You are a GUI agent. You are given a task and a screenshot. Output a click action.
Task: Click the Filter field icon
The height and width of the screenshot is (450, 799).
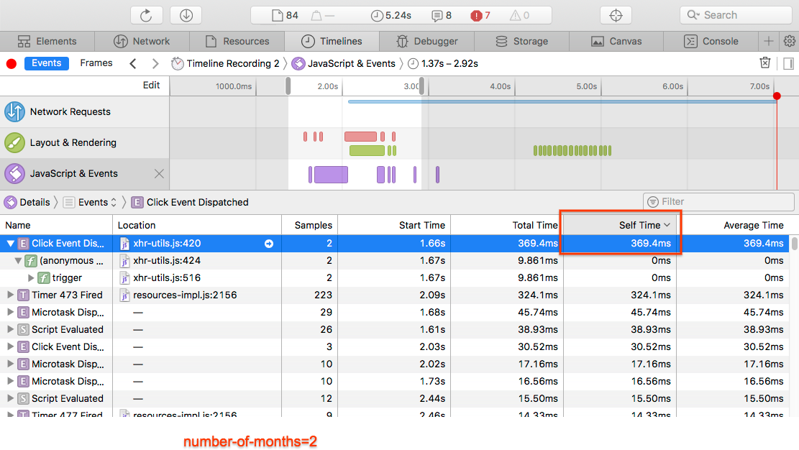pyautogui.click(x=653, y=202)
